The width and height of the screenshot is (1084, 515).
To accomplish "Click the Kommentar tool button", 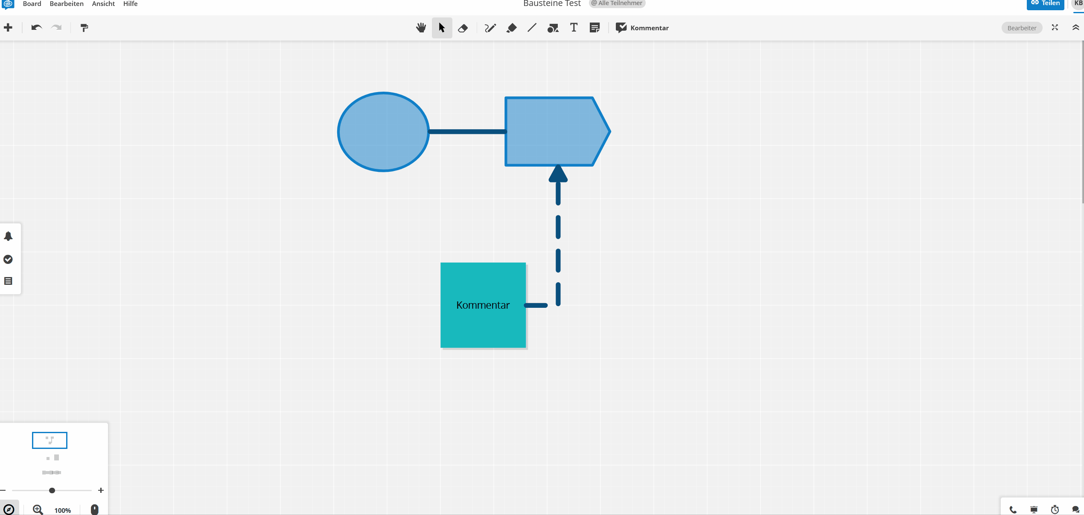I will 642,28.
